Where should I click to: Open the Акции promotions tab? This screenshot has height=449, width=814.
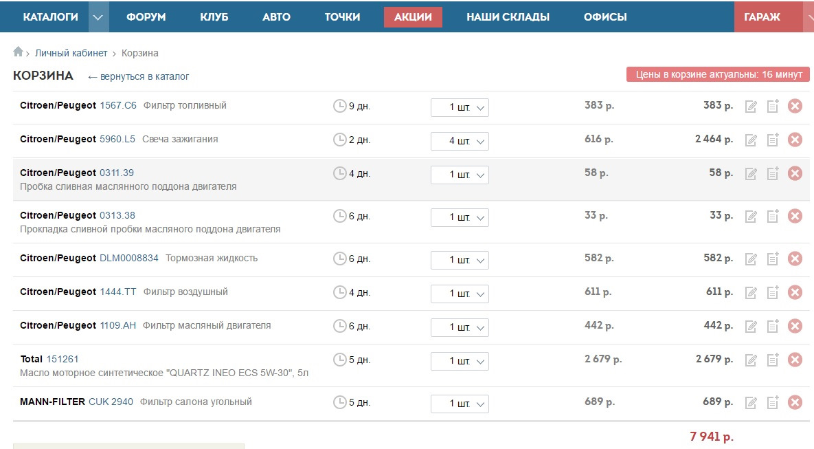[x=413, y=17]
